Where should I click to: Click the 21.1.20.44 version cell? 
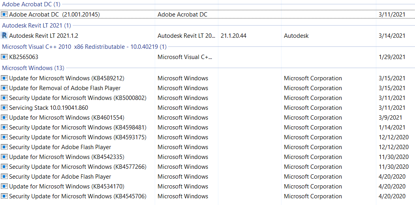click(x=233, y=36)
